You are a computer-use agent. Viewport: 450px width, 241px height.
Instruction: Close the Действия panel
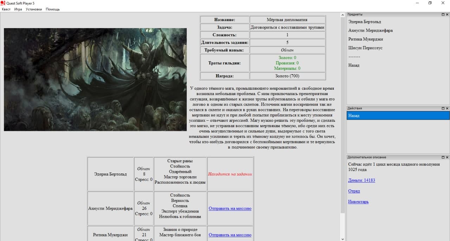tap(447, 108)
